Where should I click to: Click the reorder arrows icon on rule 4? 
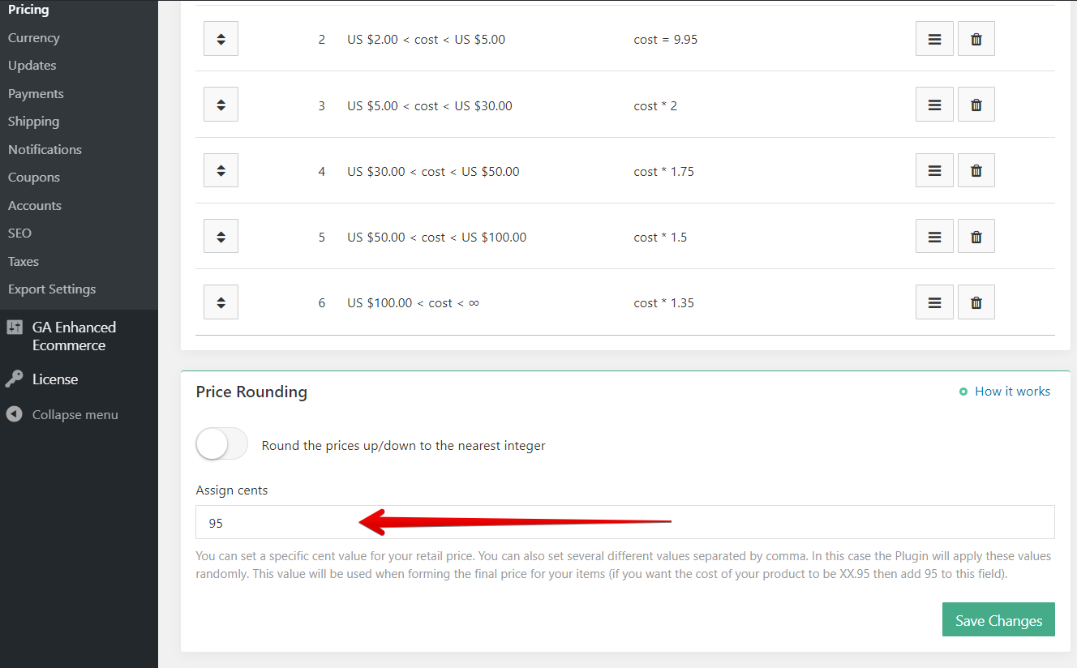[221, 170]
